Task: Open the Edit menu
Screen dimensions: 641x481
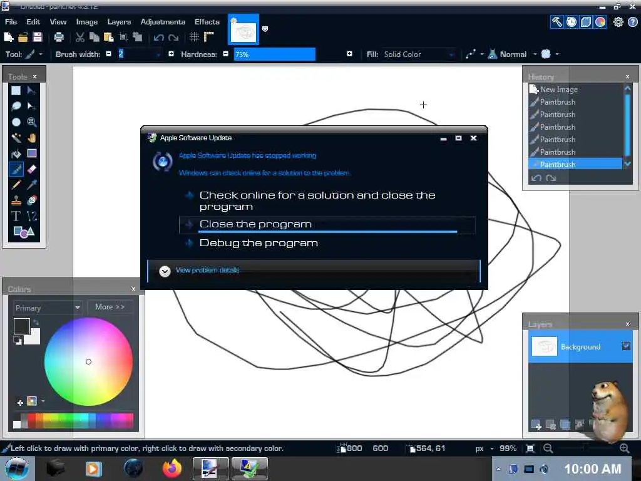Action: (x=33, y=22)
